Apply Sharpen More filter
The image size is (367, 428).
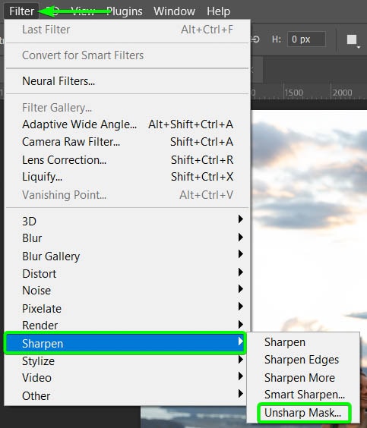(x=299, y=377)
